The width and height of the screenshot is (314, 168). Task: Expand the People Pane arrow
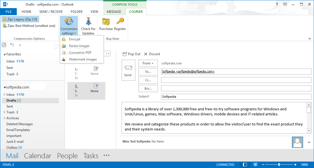coord(309,142)
